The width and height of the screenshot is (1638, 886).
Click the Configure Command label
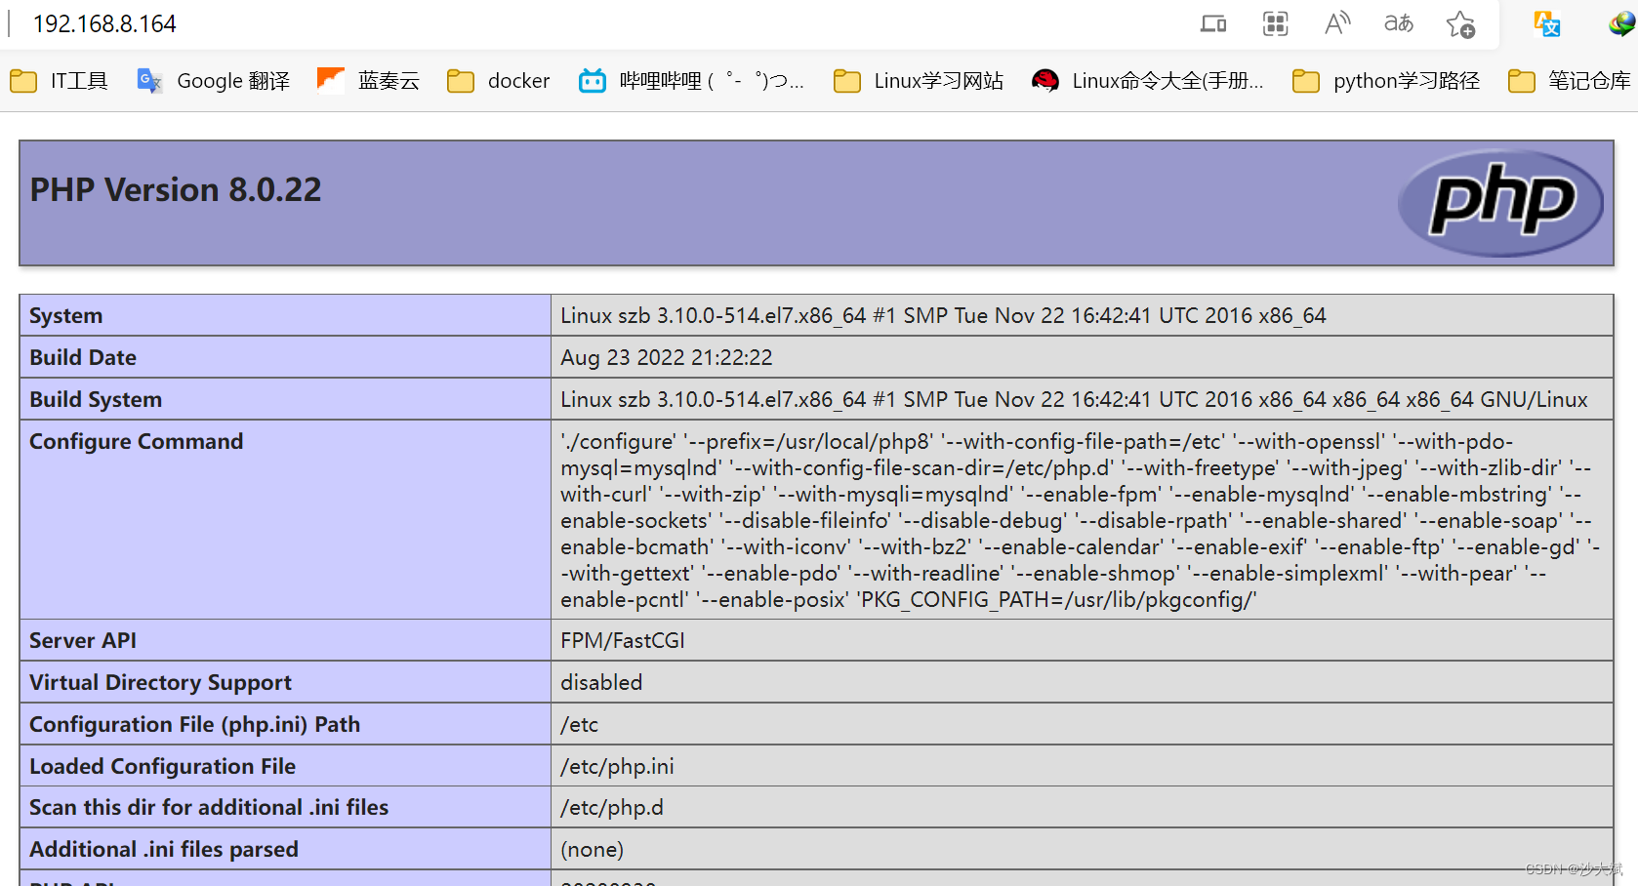(136, 441)
